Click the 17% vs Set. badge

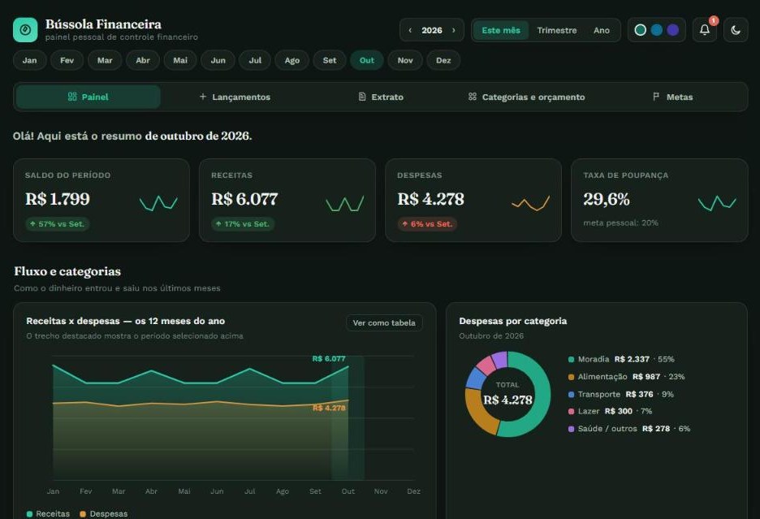pos(243,224)
